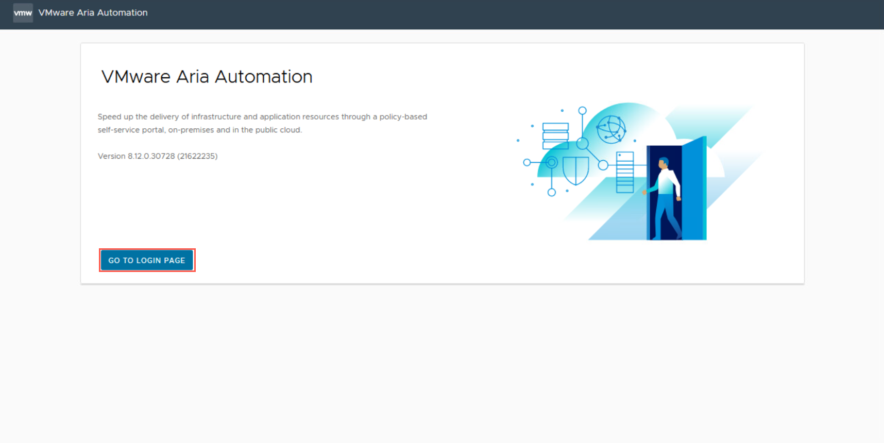Click the vmw logo in the header
Viewport: 884px width, 443px height.
coord(23,13)
